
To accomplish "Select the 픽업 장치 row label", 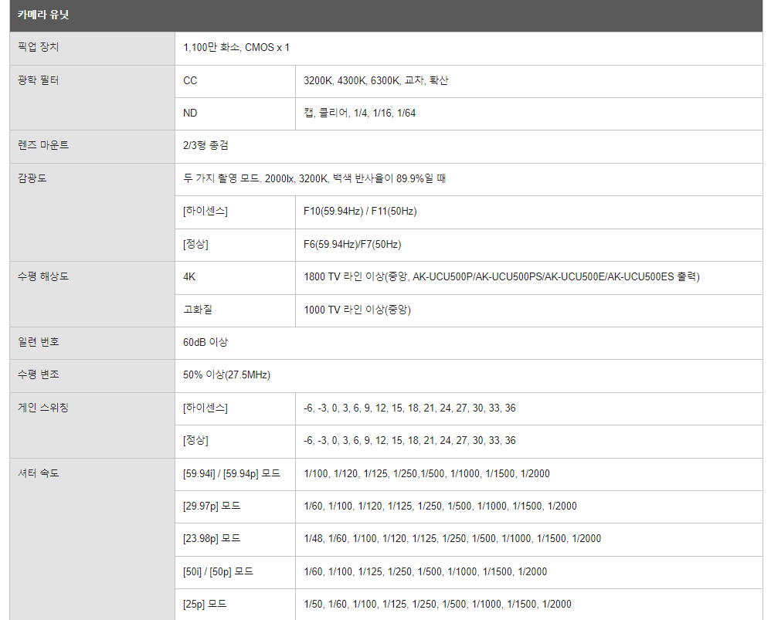I will pyautogui.click(x=38, y=48).
